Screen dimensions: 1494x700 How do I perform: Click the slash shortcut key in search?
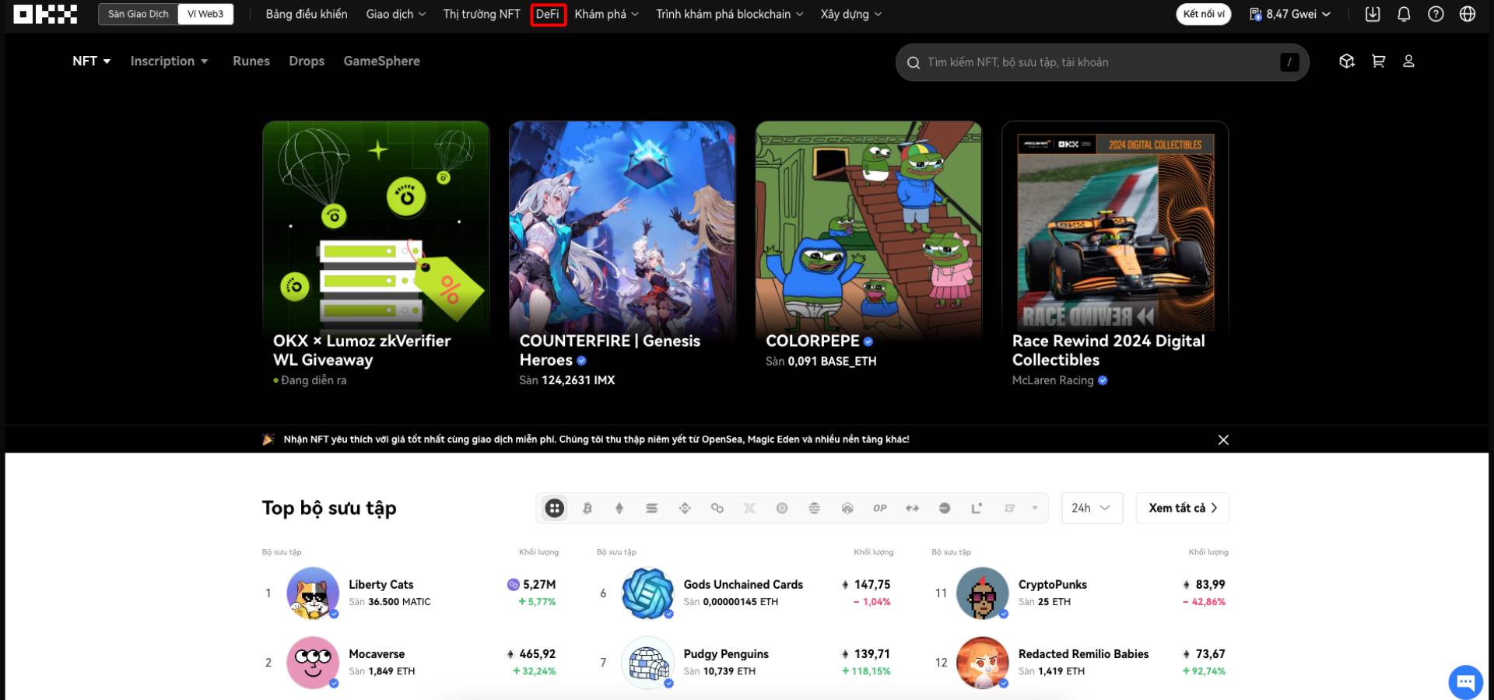[x=1289, y=62]
